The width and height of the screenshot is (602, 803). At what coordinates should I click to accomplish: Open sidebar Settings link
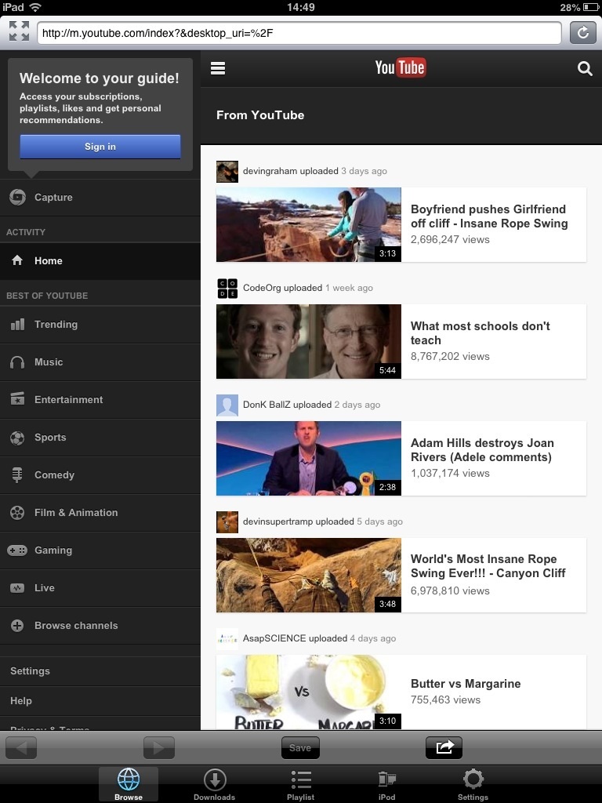click(31, 671)
